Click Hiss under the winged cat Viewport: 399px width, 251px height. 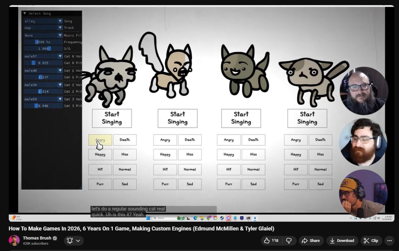coord(190,154)
